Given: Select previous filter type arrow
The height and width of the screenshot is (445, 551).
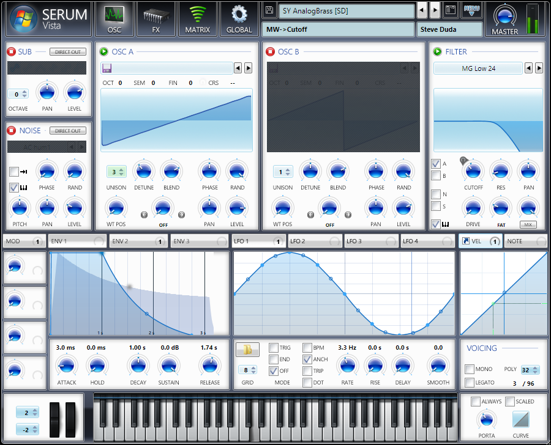Looking at the screenshot, I should pos(528,68).
